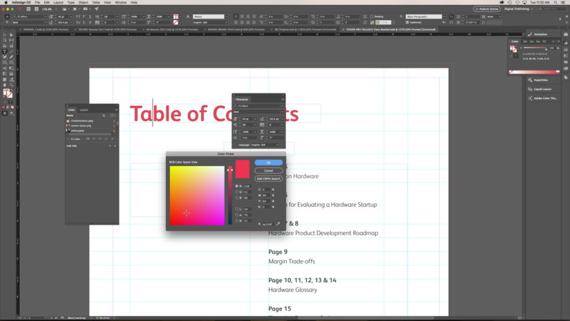Select the Selection tool arrow
Screen dimensions: 570x321
pyautogui.click(x=5, y=35)
